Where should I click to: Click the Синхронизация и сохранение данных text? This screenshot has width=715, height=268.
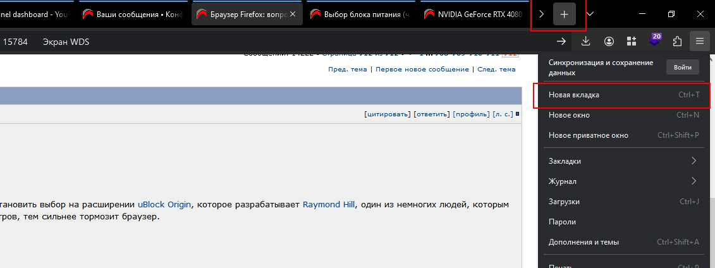click(x=601, y=68)
